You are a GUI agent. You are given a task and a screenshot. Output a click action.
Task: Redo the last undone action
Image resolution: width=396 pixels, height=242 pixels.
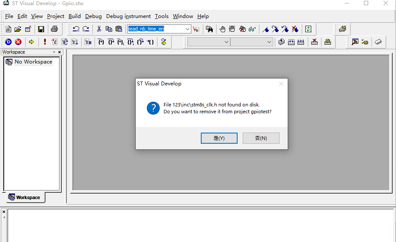point(86,29)
